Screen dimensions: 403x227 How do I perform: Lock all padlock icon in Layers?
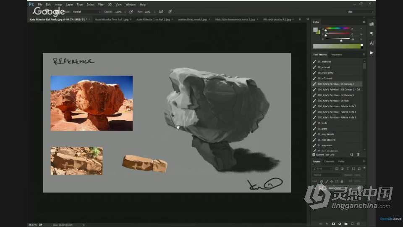342,182
